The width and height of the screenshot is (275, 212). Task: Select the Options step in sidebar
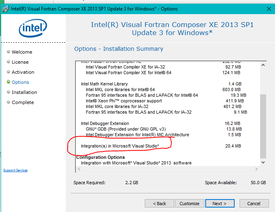(x=20, y=82)
